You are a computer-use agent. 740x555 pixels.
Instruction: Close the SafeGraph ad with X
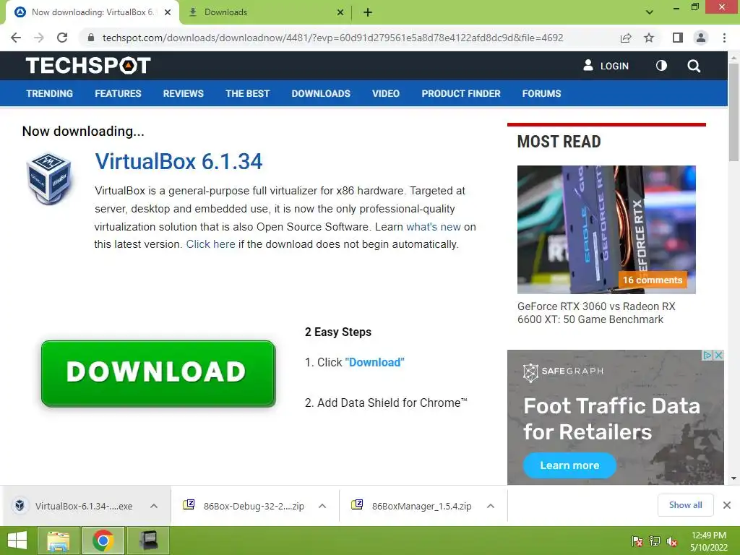coord(718,355)
